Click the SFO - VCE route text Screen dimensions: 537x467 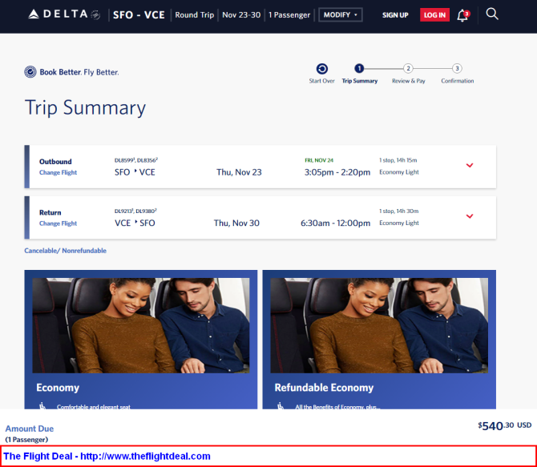click(x=139, y=15)
